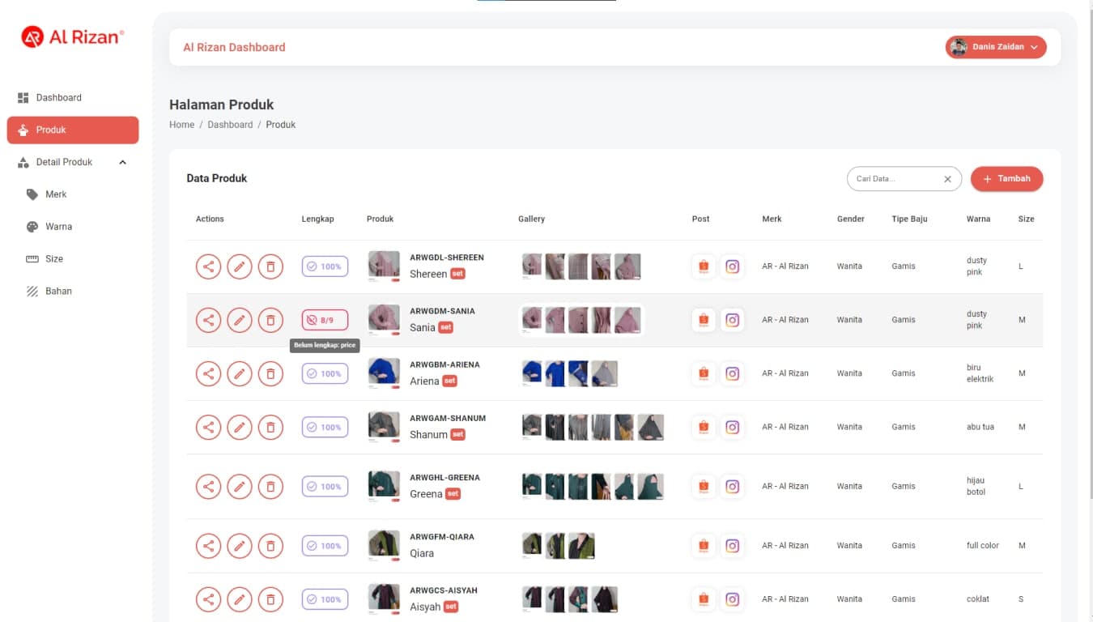Viewport: 1093px width, 622px height.
Task: Click Instagram icon for Sania
Action: tap(733, 320)
